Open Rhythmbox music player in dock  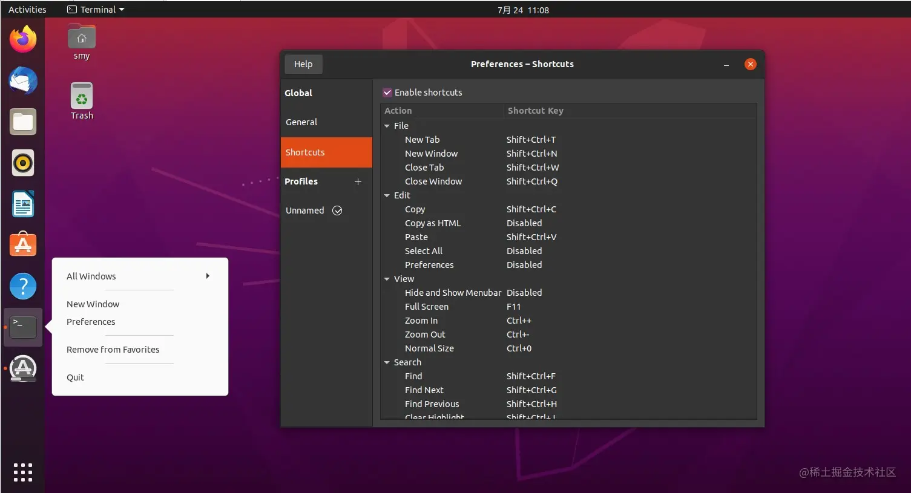[x=23, y=163]
